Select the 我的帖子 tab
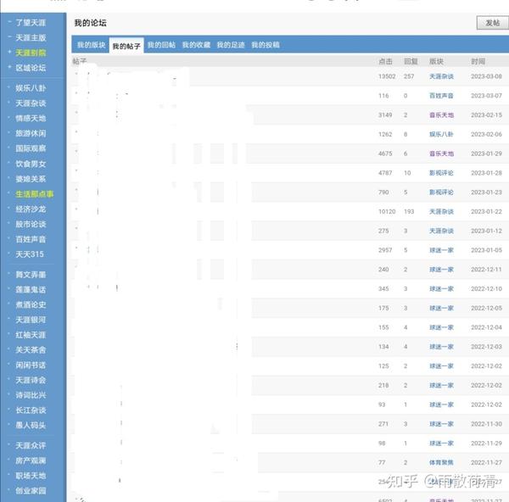The width and height of the screenshot is (509, 502). [x=126, y=46]
